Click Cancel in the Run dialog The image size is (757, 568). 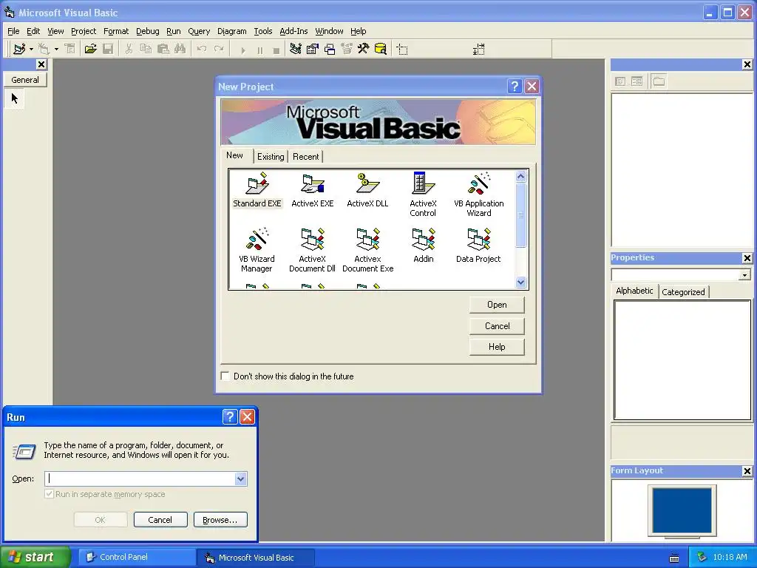[x=160, y=520]
